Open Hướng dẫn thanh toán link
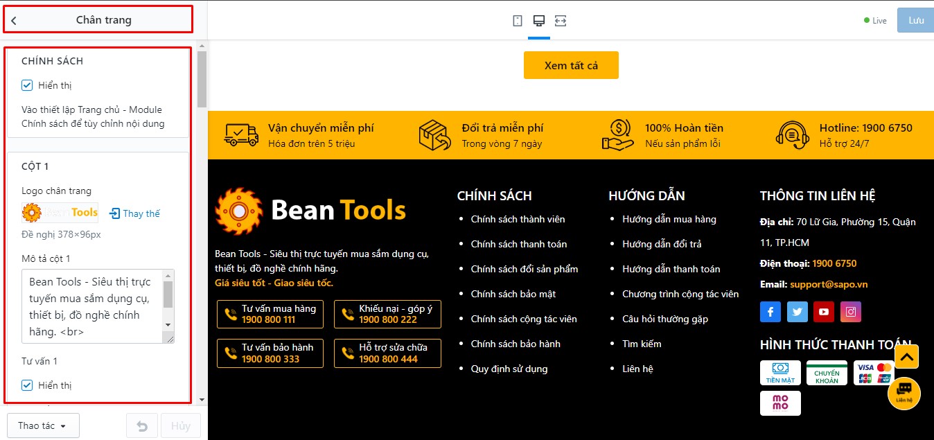 [671, 269]
